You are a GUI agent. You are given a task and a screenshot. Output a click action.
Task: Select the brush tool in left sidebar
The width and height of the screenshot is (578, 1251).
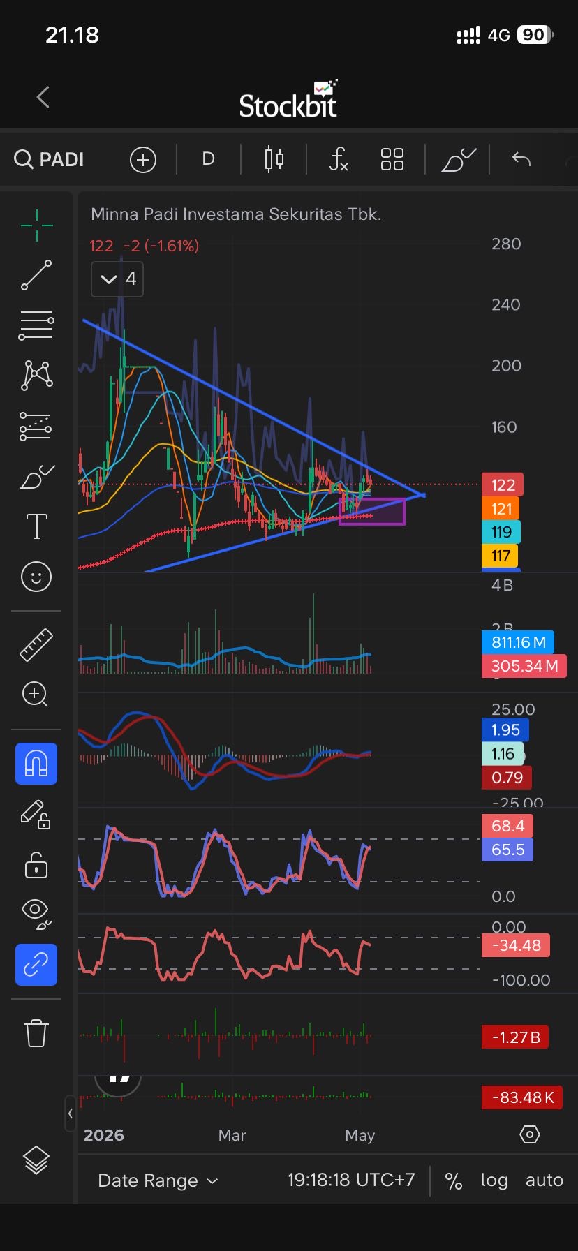[x=36, y=476]
